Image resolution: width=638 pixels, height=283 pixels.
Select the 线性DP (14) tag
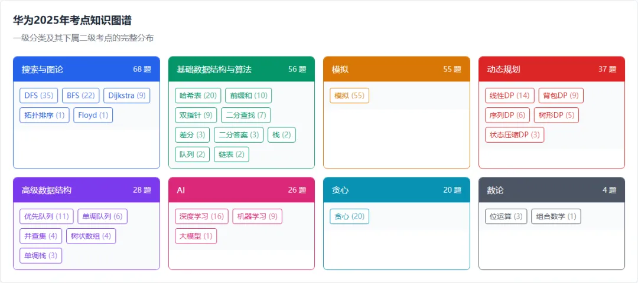(510, 96)
